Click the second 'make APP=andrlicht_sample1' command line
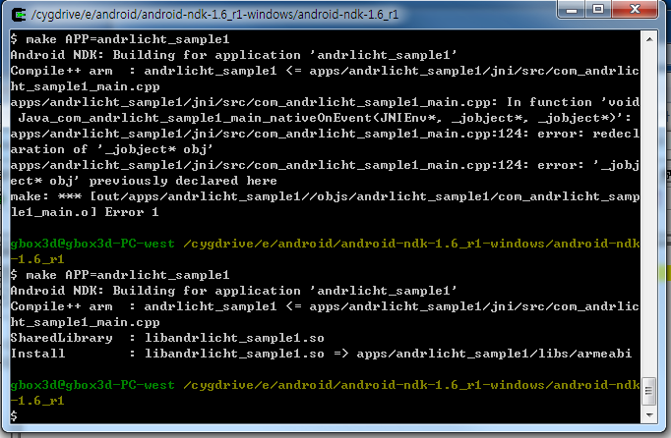Image resolution: width=671 pixels, height=438 pixels. [120, 275]
